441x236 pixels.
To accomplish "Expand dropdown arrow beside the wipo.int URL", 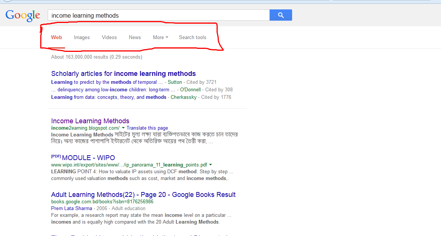I will point(211,165).
